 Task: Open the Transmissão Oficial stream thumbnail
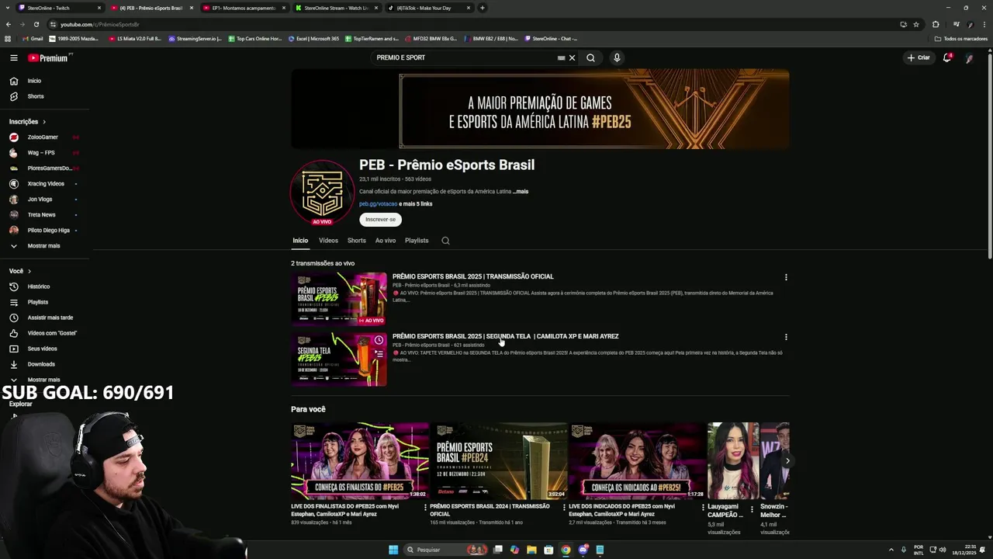(x=339, y=298)
